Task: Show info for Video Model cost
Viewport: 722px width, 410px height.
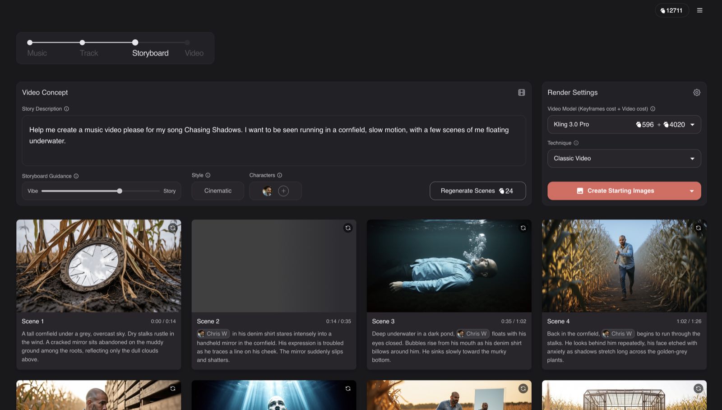Action: click(x=653, y=109)
